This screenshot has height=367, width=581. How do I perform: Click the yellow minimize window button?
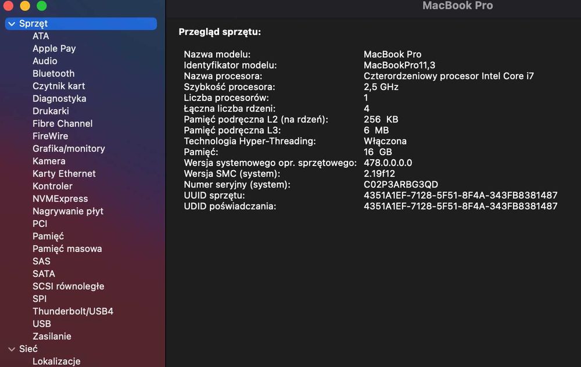point(25,5)
